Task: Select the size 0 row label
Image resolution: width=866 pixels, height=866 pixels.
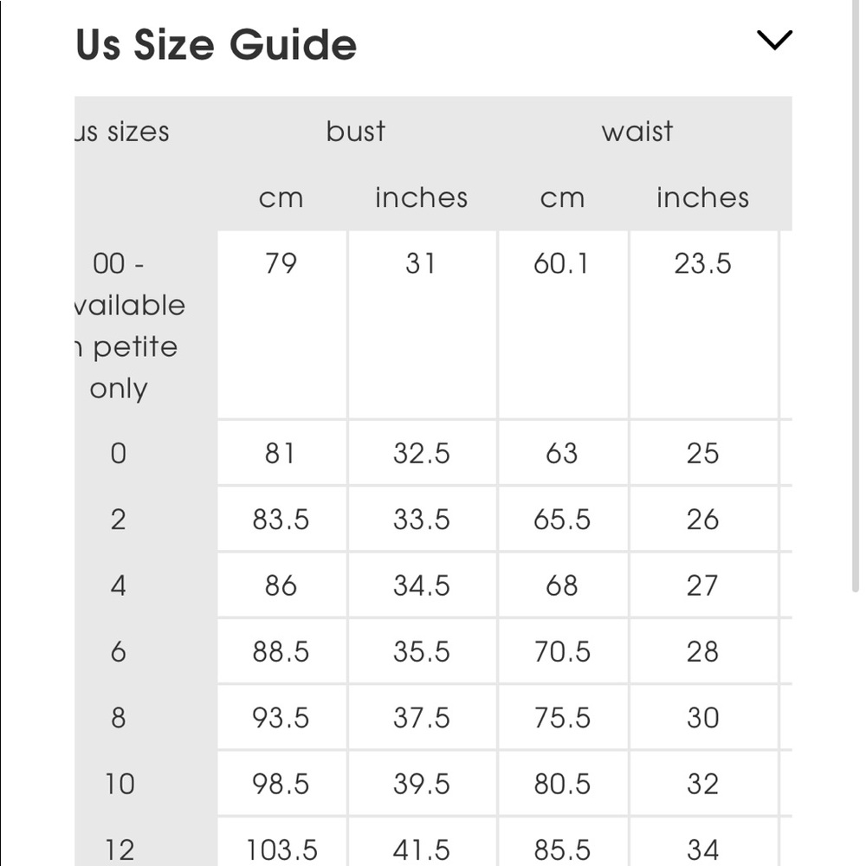Action: coord(119,453)
